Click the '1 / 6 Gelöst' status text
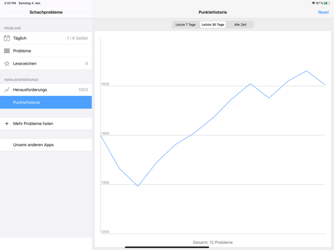 coord(77,38)
